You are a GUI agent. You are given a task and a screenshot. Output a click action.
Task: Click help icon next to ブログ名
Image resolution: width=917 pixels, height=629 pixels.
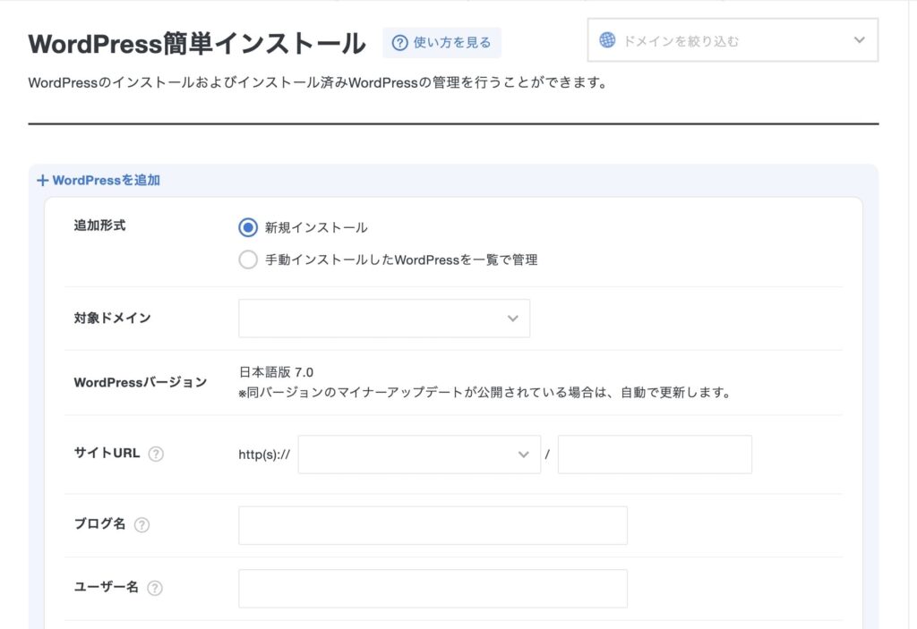(141, 524)
